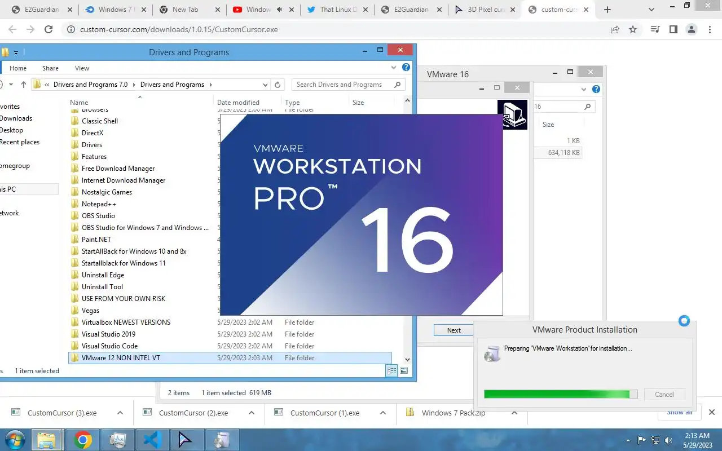Viewport: 722px width, 451px height.
Task: Open Windows 7 Pack.zip download options
Action: coord(514,413)
